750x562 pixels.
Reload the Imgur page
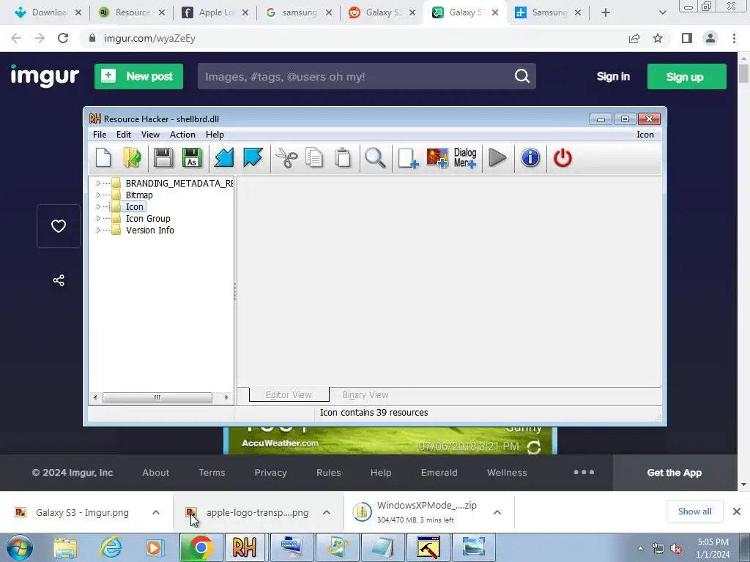pos(63,38)
